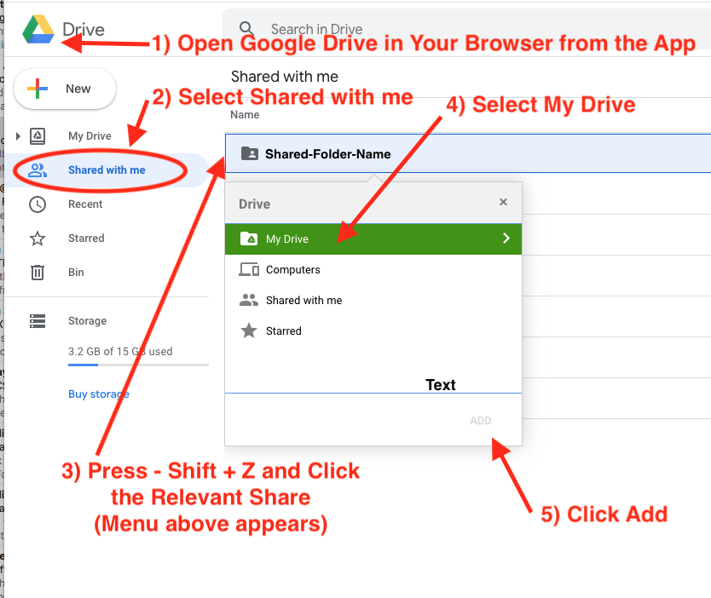Click the My Drive folder icon in popup
The image size is (711, 598).
click(249, 239)
